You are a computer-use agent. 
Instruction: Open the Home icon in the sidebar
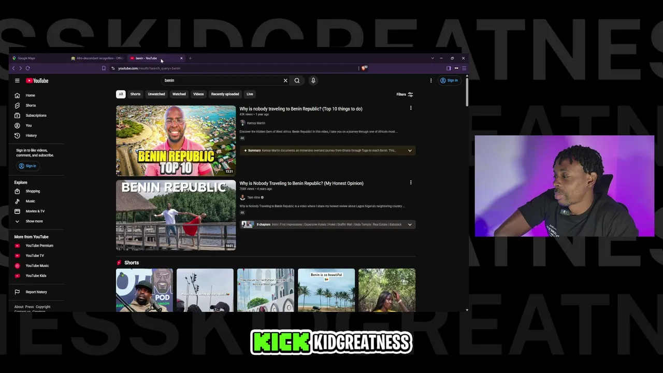[x=17, y=95]
